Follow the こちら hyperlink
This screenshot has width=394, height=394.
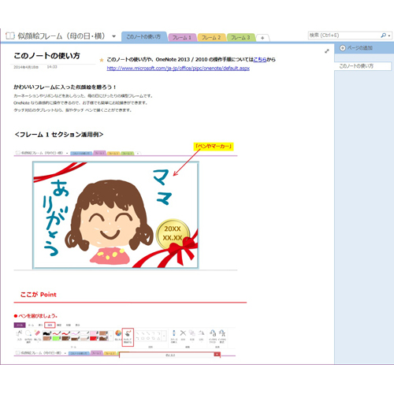(260, 59)
